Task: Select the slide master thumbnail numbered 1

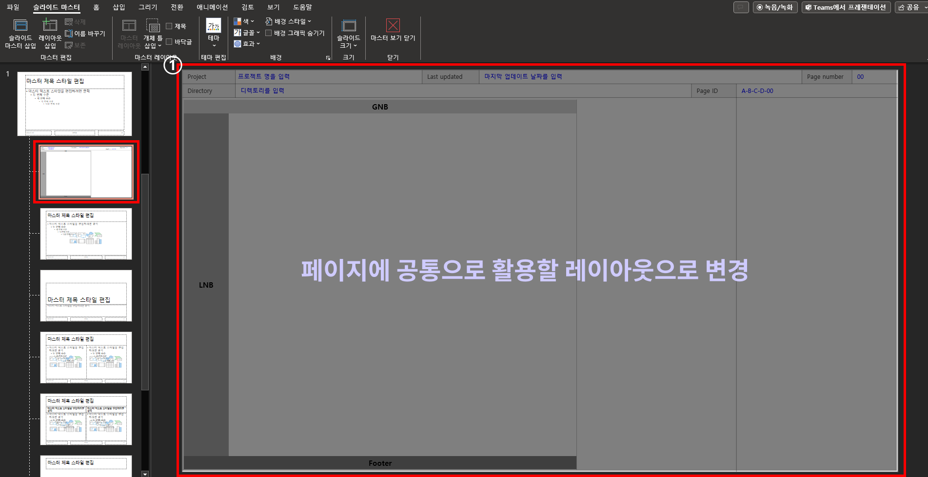Action: [75, 104]
